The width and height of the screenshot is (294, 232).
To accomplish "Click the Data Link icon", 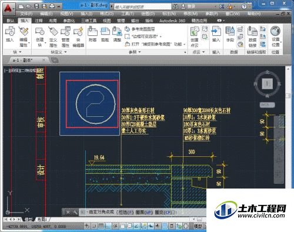I will coord(252,36).
